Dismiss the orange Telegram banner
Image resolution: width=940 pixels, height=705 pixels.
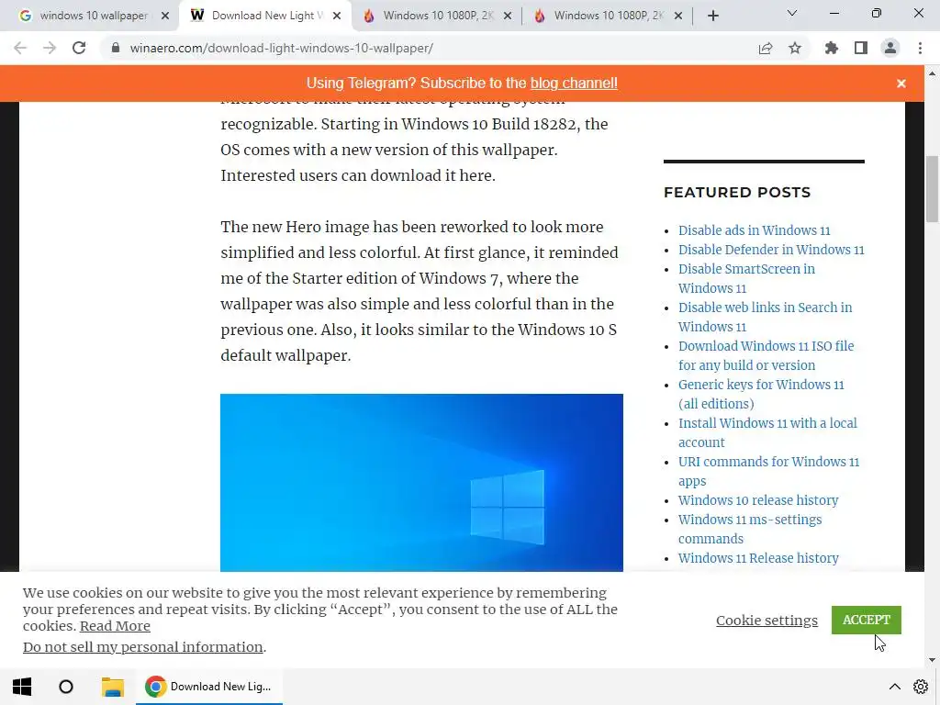coord(901,84)
